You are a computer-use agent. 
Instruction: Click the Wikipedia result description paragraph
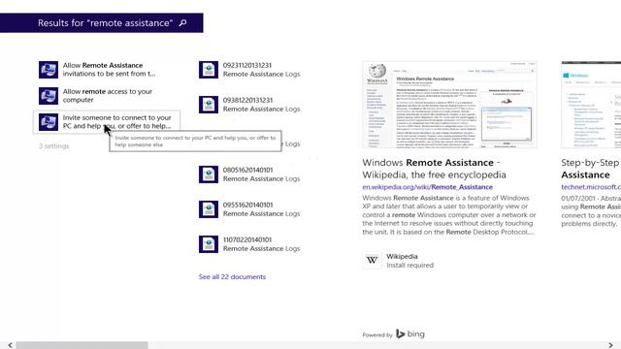(449, 215)
